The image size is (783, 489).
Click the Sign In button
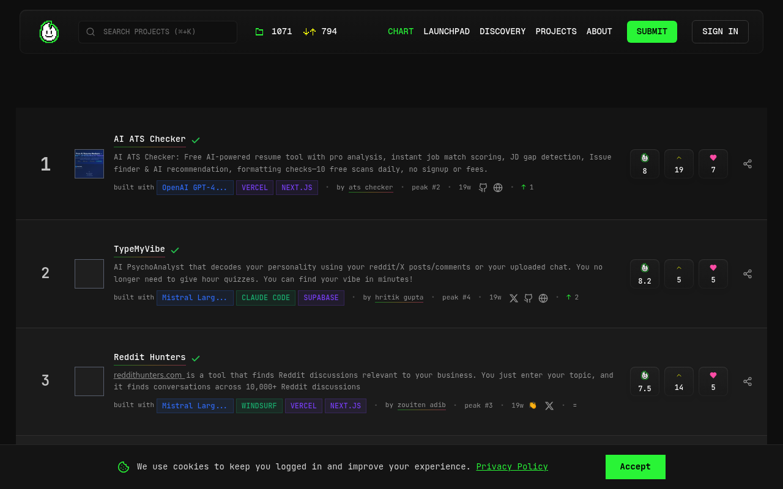click(720, 32)
